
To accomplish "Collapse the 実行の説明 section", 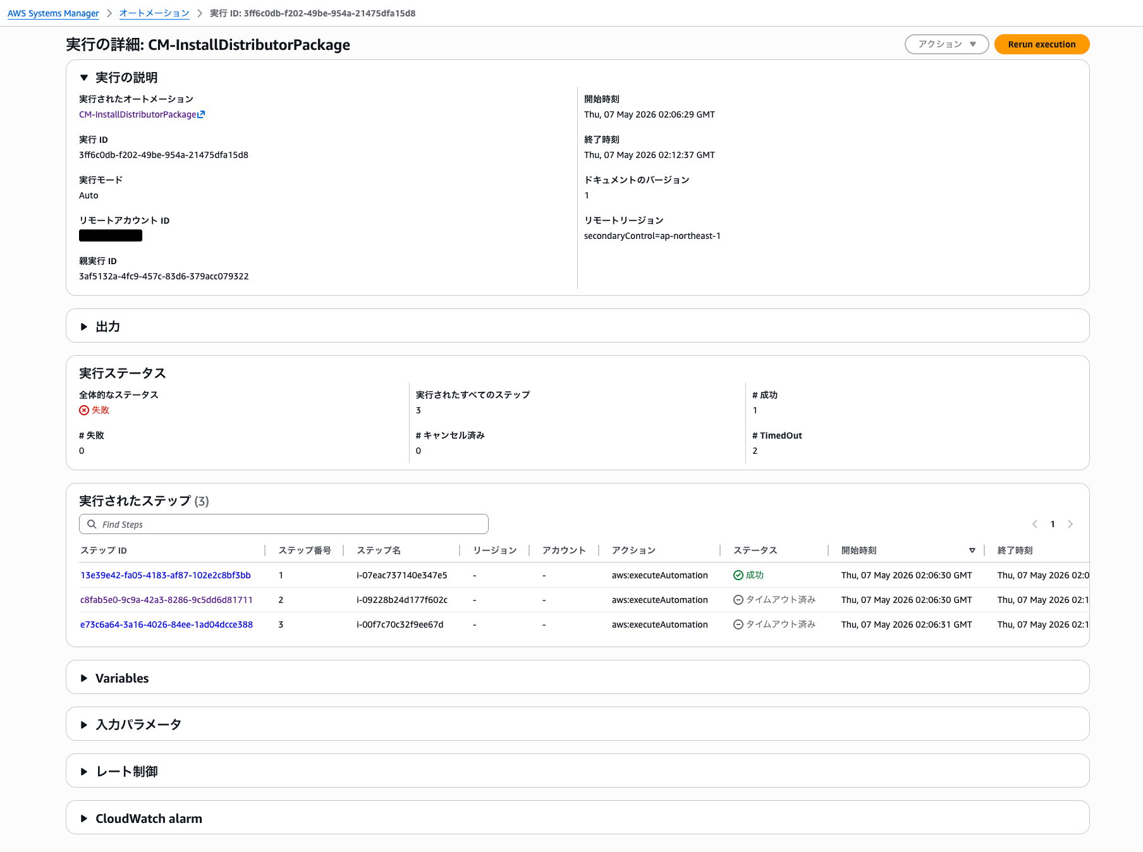I will point(84,78).
